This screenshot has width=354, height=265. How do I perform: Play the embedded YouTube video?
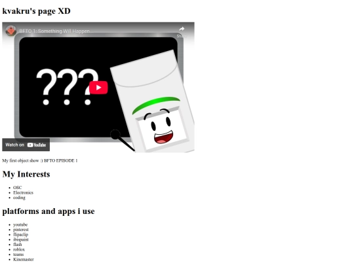(98, 88)
